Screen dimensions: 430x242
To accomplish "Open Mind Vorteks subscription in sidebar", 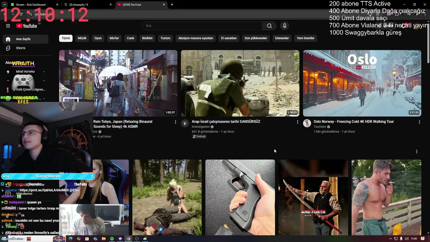I will (x=26, y=72).
